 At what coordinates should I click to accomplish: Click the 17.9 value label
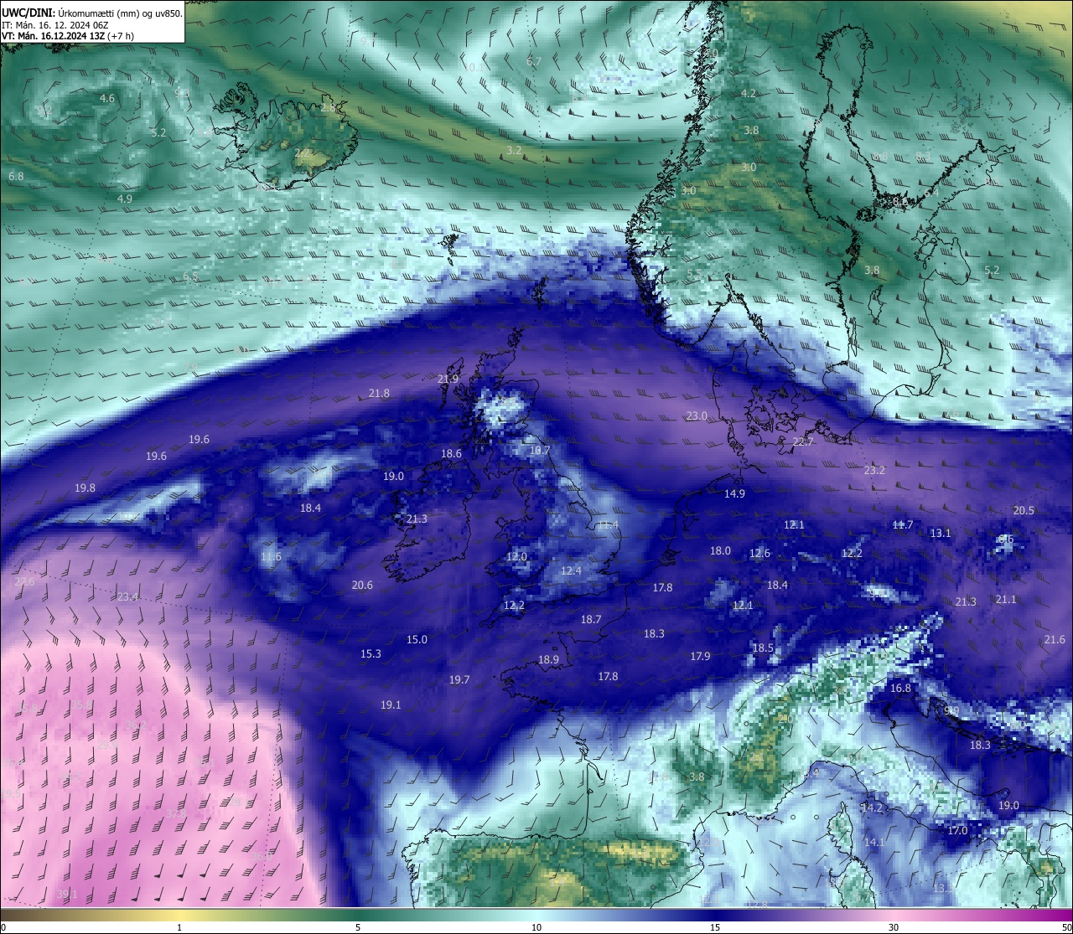(x=700, y=656)
